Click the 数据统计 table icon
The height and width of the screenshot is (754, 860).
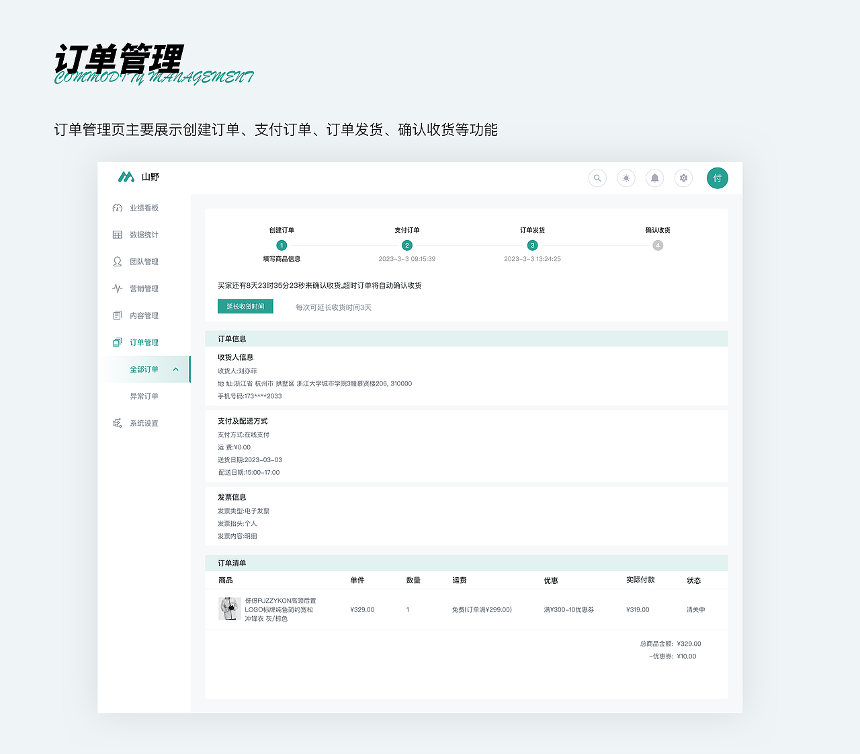(118, 235)
